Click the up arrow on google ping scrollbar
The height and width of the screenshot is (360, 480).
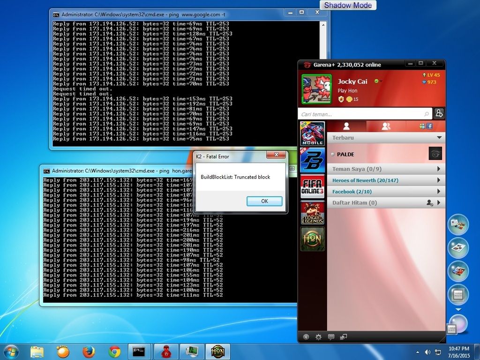click(x=323, y=24)
